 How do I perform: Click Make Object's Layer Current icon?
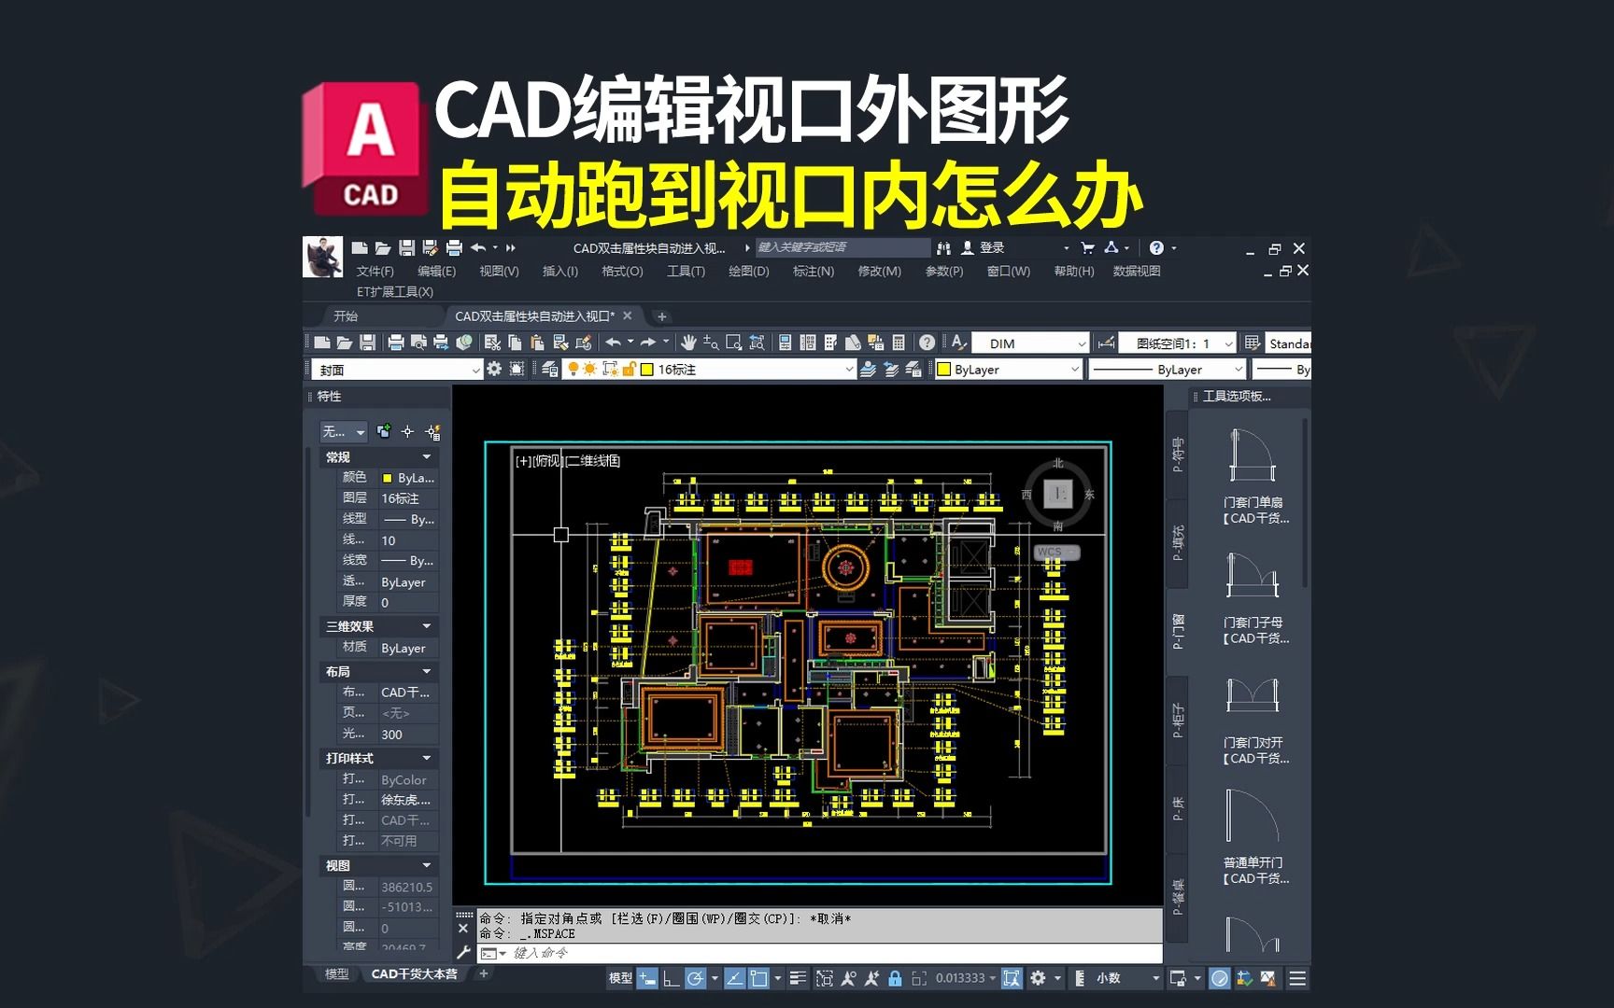(x=868, y=370)
